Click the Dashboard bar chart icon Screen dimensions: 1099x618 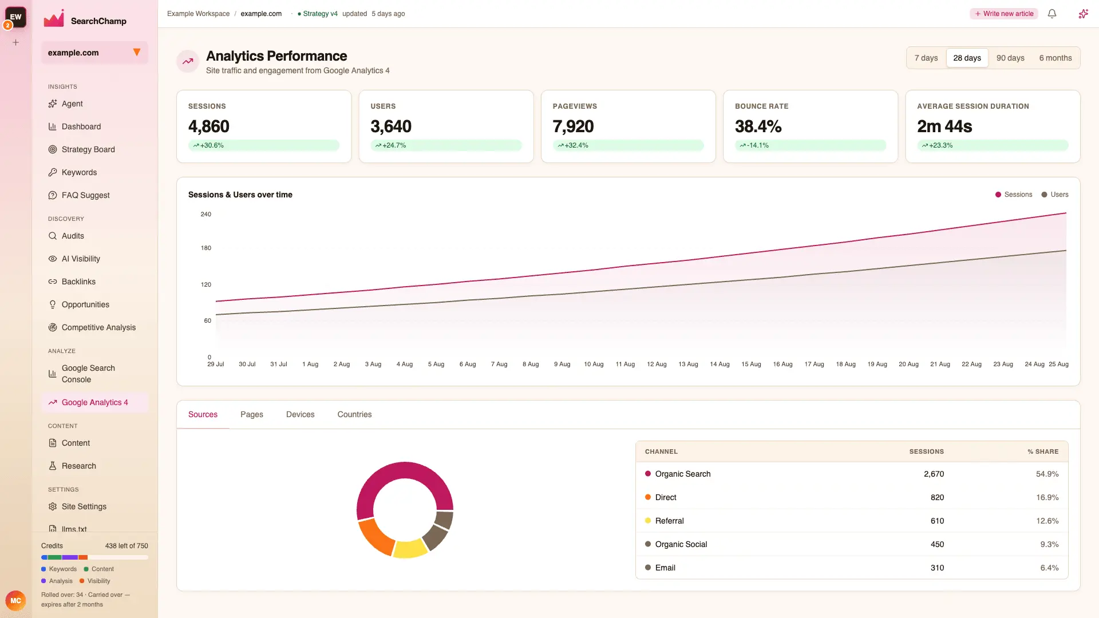(x=53, y=126)
